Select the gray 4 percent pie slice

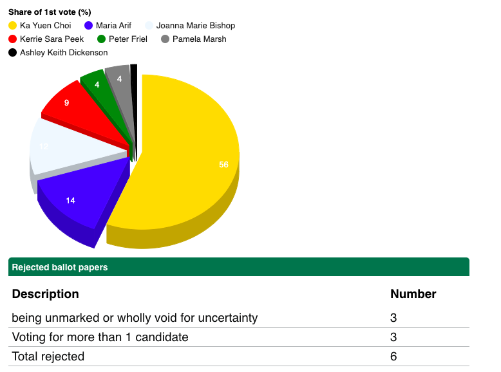pos(120,80)
